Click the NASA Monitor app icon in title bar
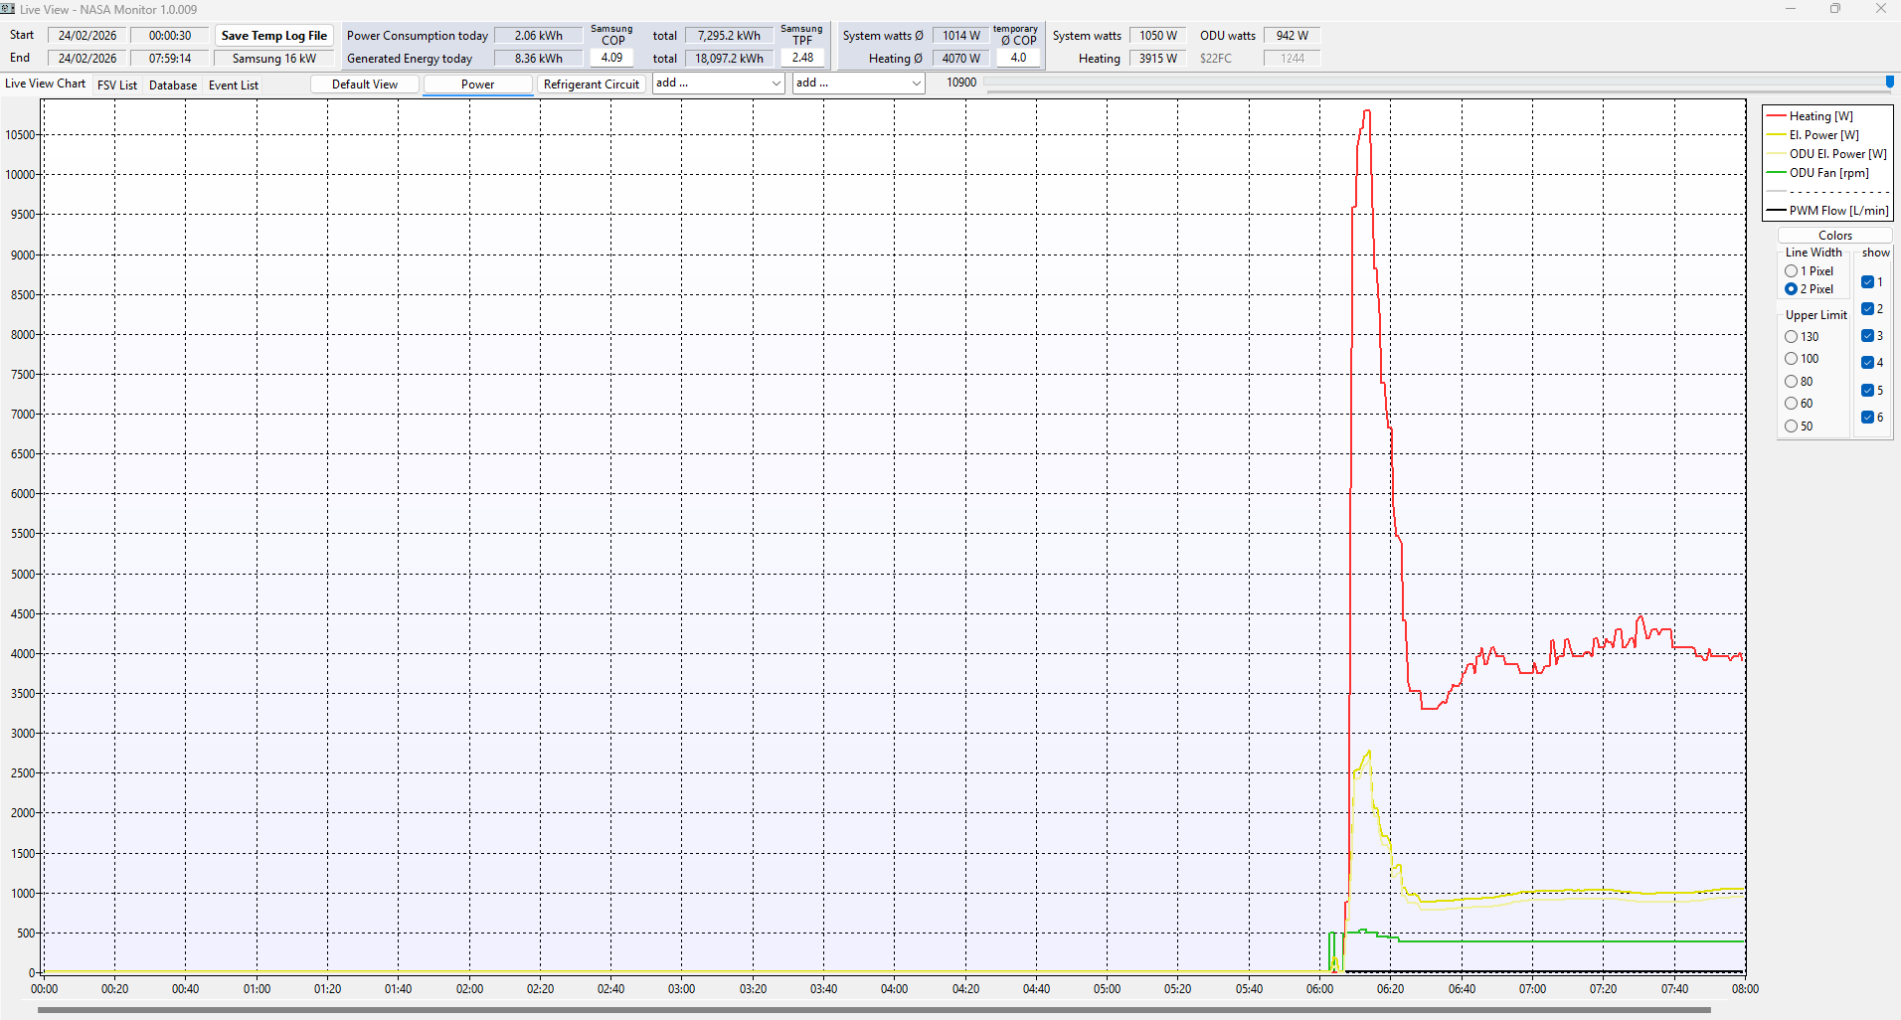Screen dimensions: 1901x1020 click(8, 9)
